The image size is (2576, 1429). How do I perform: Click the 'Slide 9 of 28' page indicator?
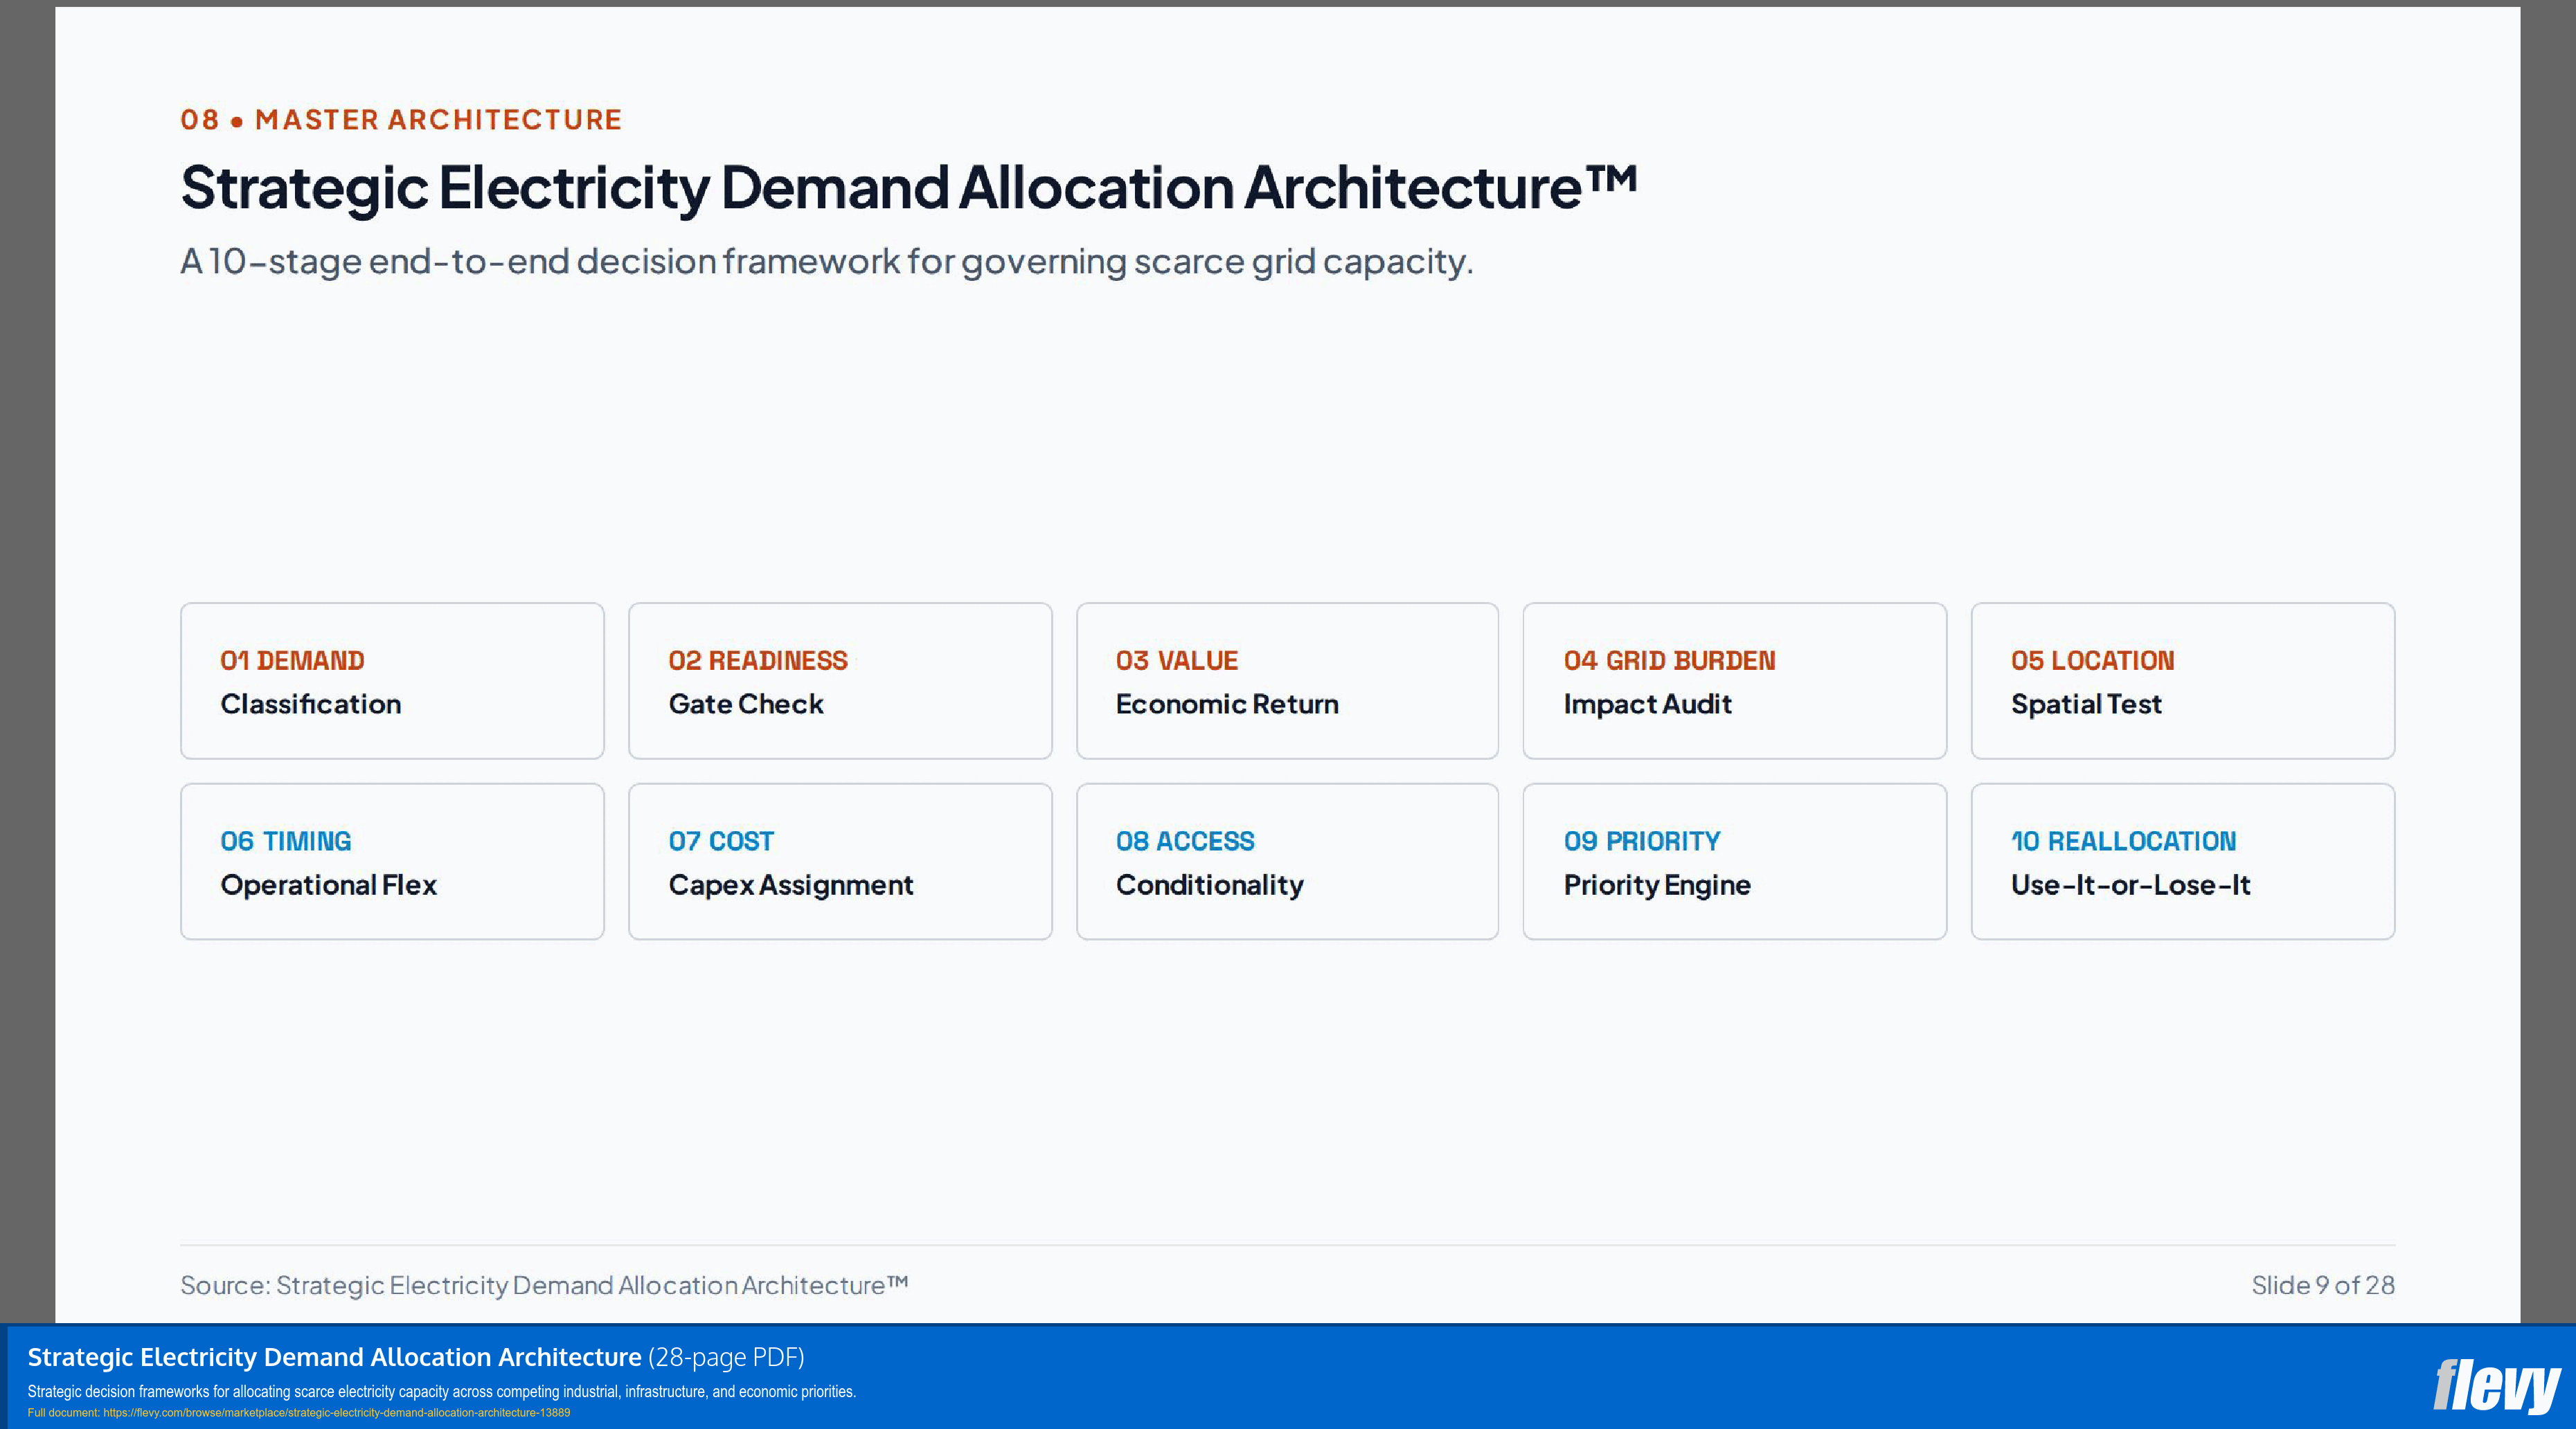(2322, 1285)
